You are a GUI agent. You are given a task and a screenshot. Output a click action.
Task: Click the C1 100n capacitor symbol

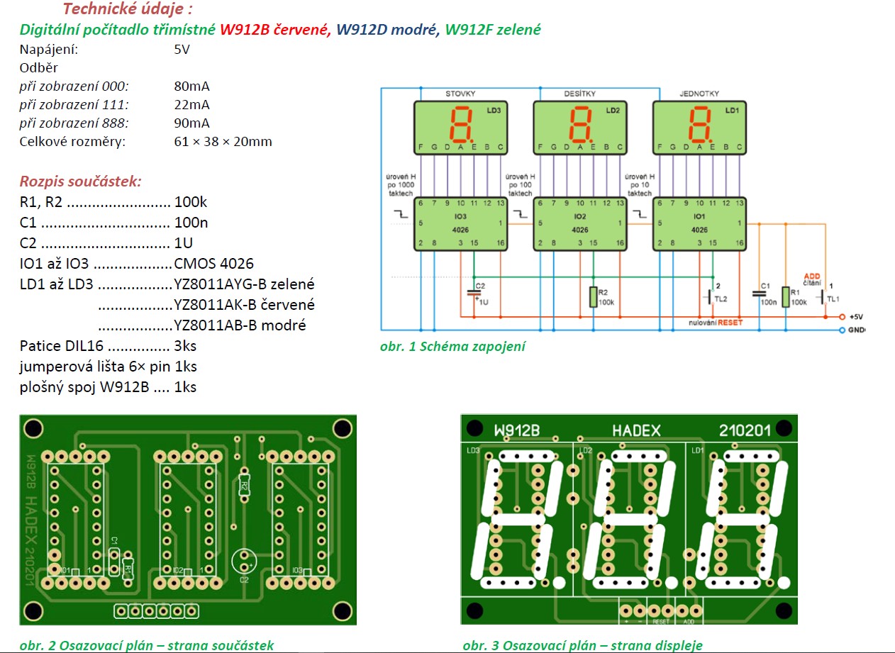[x=760, y=294]
